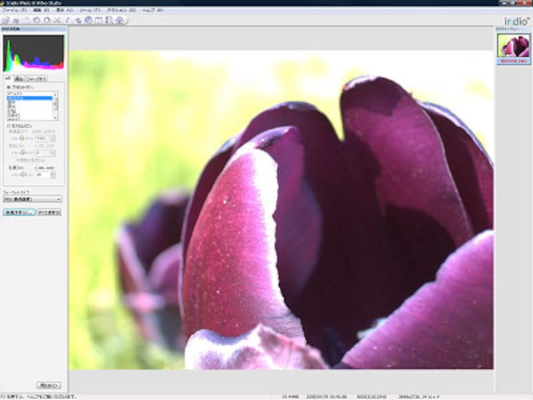
Task: Select the first settings tab in left panel
Action: 8,79
